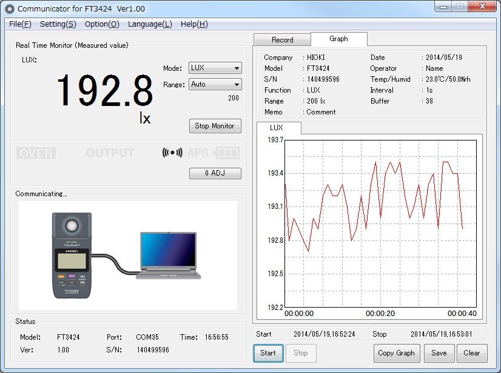Click the graph S/N value 140499596
The width and height of the screenshot is (501, 373).
pos(323,79)
